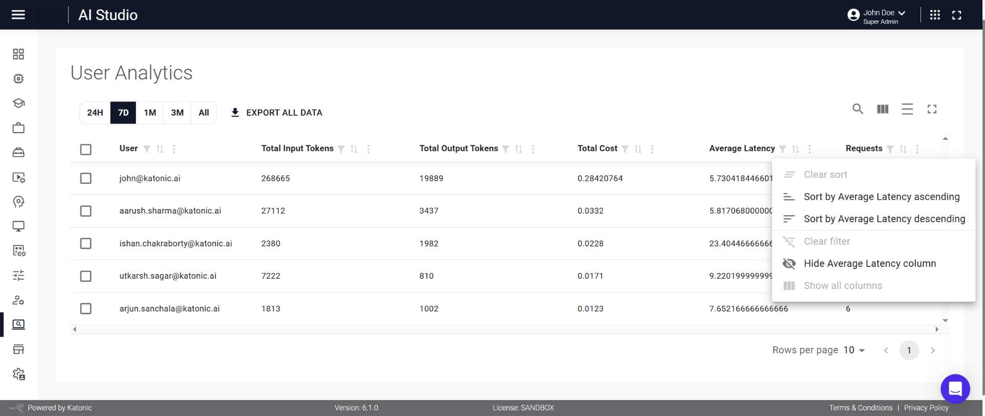
Task: Sort the Total Input Tokens column
Action: [x=354, y=149]
